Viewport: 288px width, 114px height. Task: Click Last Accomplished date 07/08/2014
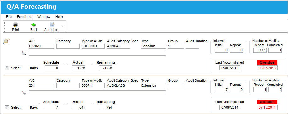[x=229, y=108]
